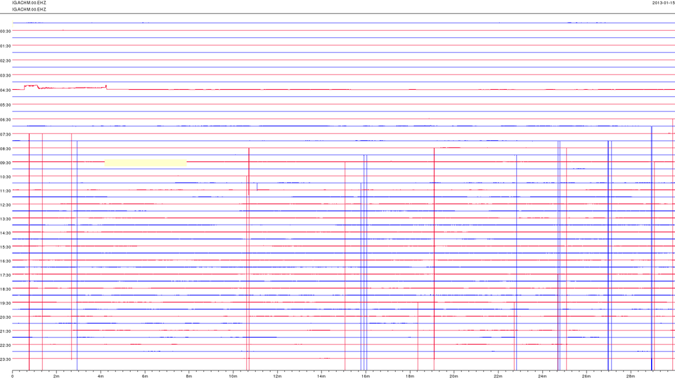The width and height of the screenshot is (675, 379).
Task: Click the 04:30 time row label
Action: [6, 91]
